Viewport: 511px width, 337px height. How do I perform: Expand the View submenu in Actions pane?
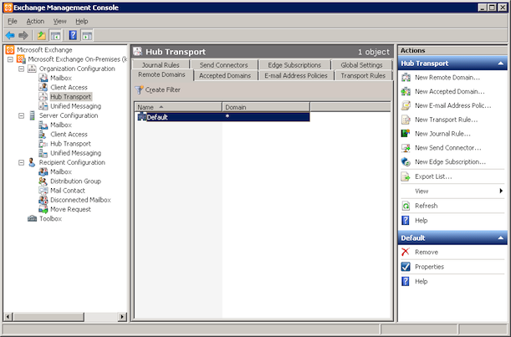click(x=452, y=191)
